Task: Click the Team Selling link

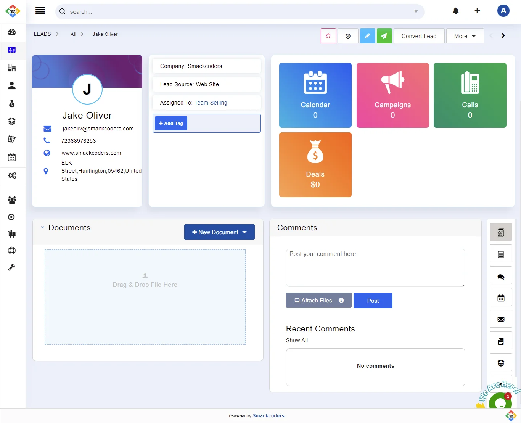Action: click(x=211, y=103)
